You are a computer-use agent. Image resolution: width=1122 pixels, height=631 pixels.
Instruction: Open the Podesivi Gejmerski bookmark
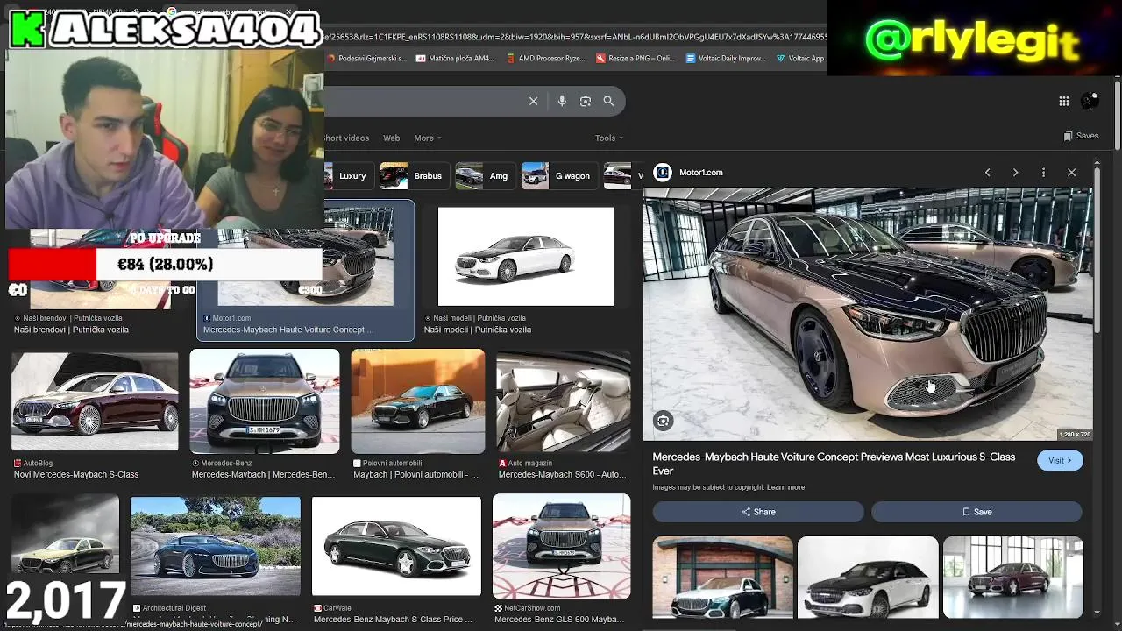(x=366, y=59)
